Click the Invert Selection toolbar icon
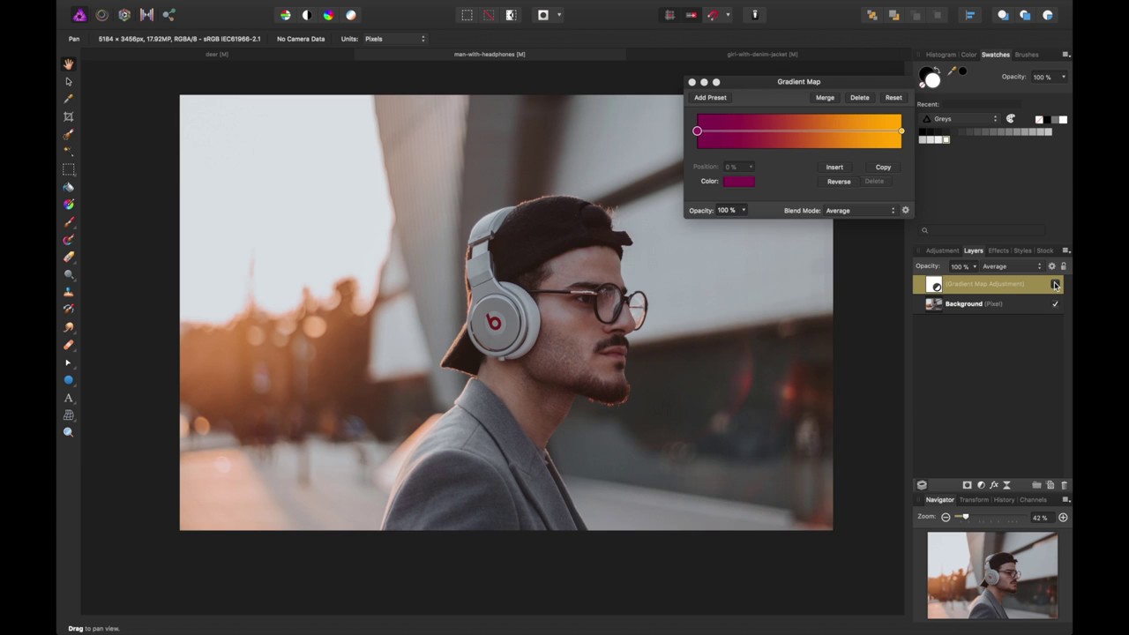1129x635 pixels. (x=511, y=15)
